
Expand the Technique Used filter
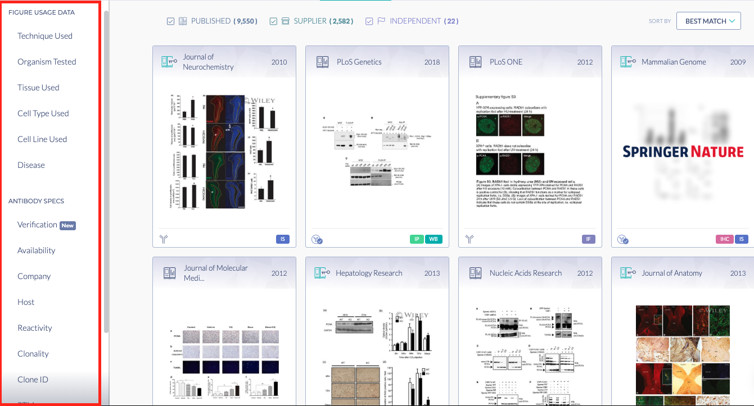click(45, 36)
